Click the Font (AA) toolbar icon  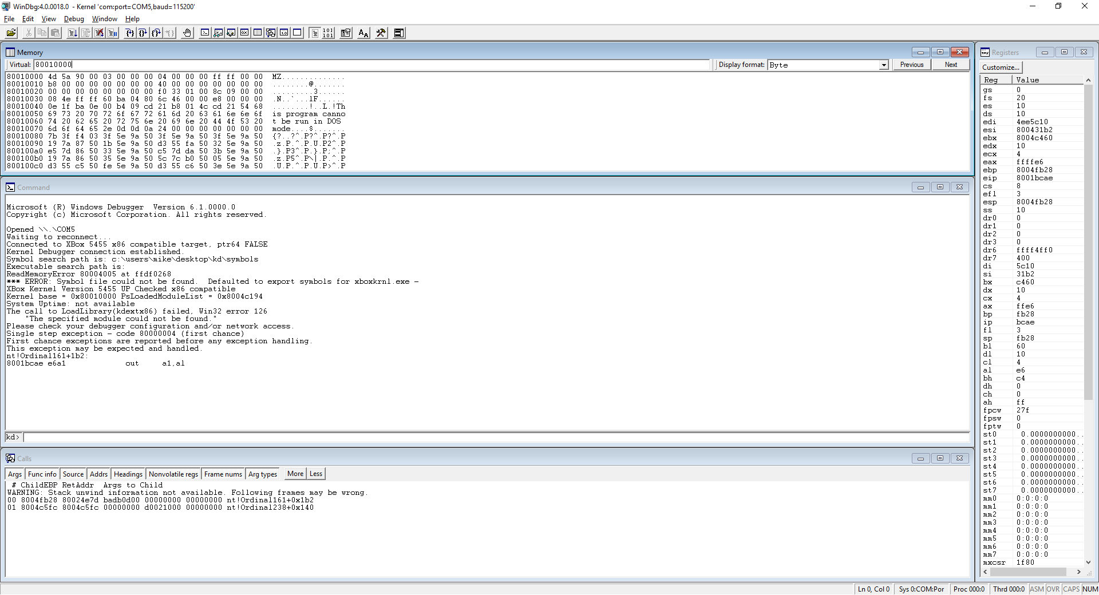(x=363, y=33)
